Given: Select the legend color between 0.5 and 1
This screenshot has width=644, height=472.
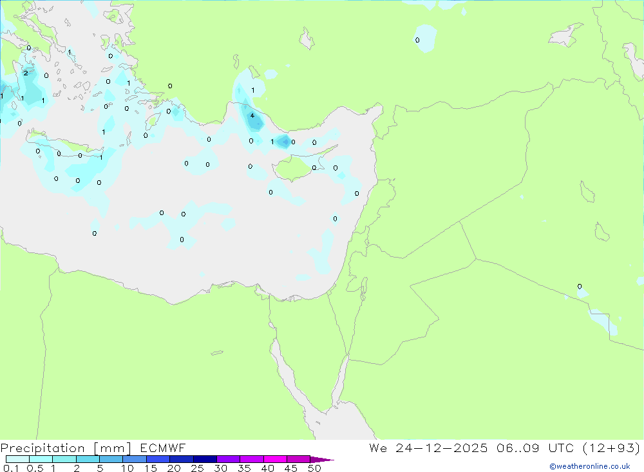Looking at the screenshot, I should tap(41, 459).
